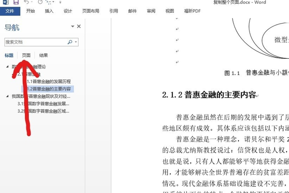The height and width of the screenshot is (193, 289).
Task: Go to heading 1.1普惠金融的发展历程
Action: tap(49, 81)
